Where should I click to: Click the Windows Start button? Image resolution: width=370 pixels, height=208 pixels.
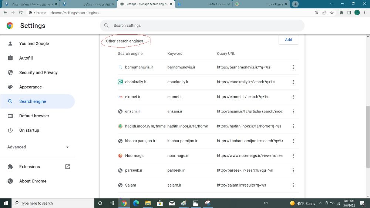[x=6, y=203]
